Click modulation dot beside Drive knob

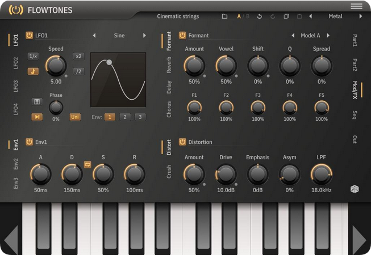[236, 185]
